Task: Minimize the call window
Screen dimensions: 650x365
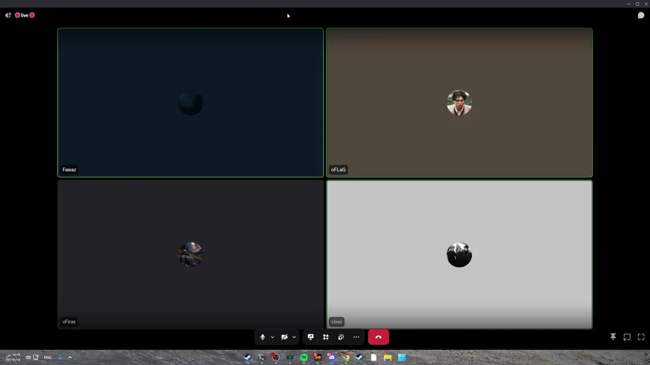Action: (x=629, y=4)
